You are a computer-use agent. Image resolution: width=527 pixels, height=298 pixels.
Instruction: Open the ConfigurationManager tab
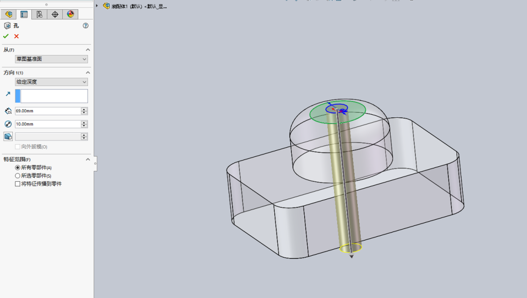pos(39,14)
